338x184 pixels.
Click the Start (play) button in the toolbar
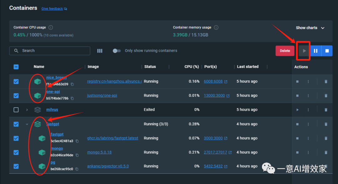point(304,51)
